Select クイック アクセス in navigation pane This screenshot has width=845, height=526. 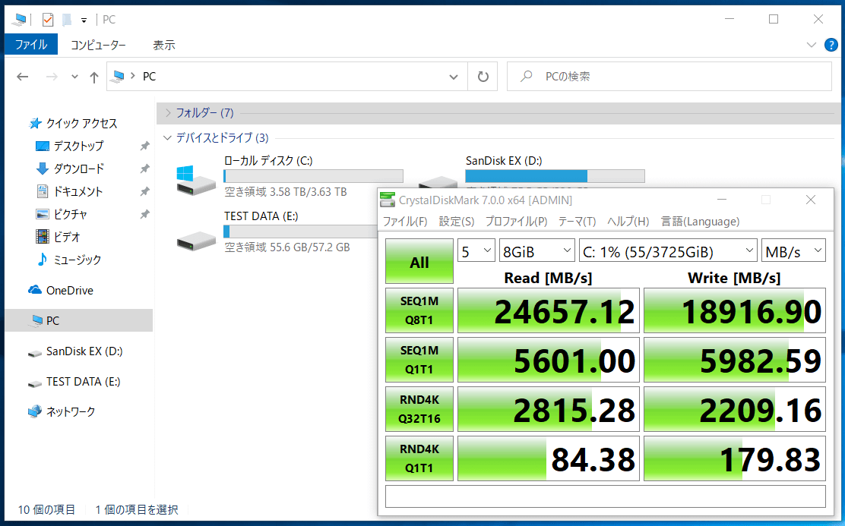coord(81,123)
